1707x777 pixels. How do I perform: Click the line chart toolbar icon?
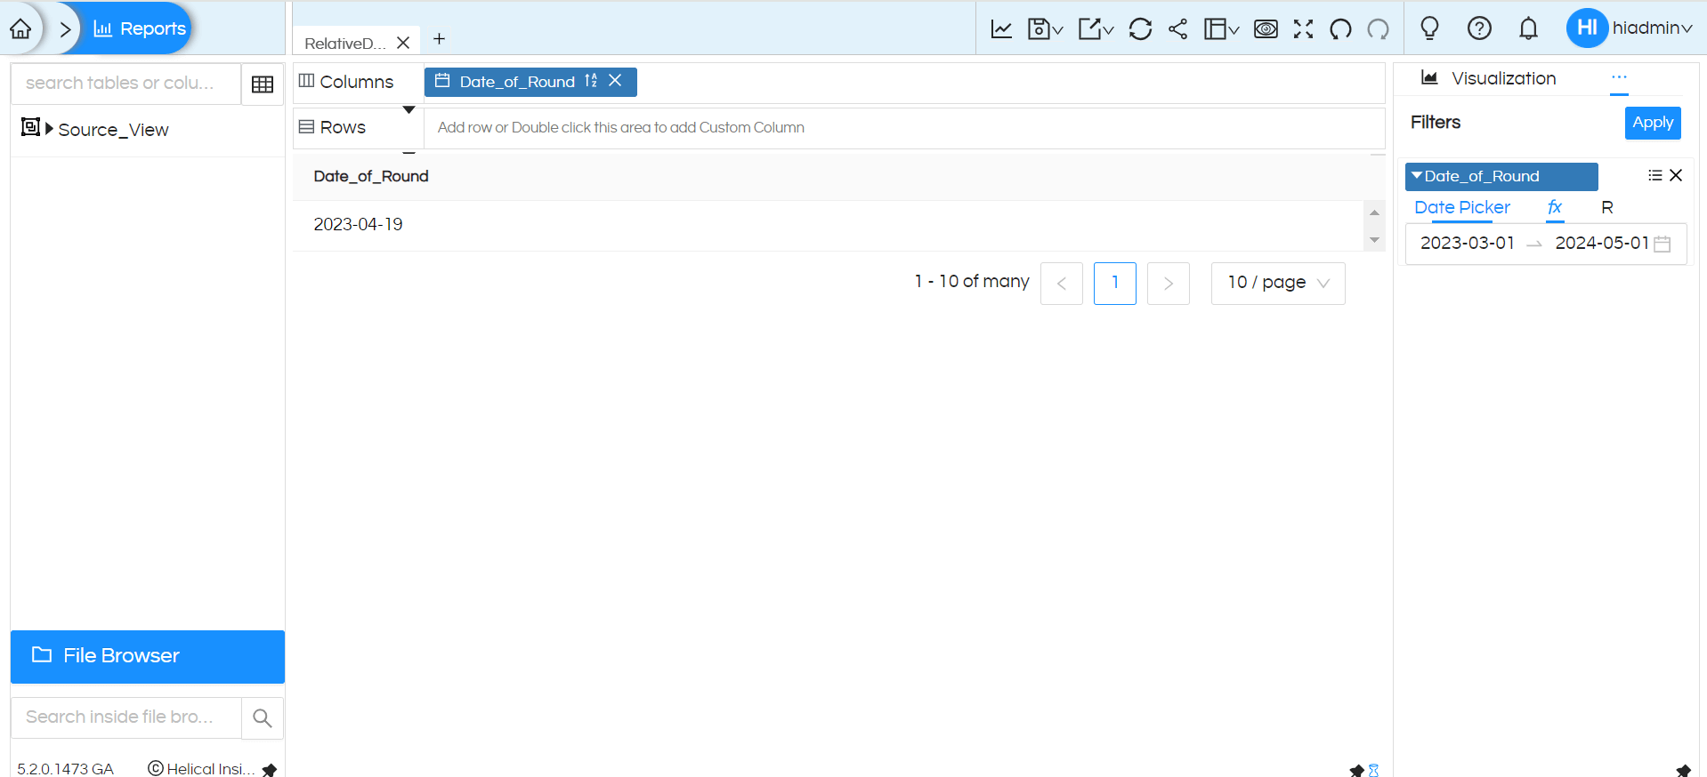1001,28
